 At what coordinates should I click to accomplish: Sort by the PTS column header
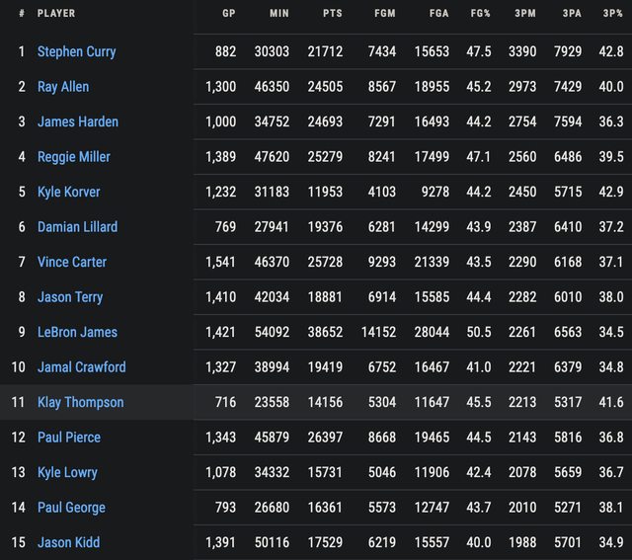click(332, 14)
